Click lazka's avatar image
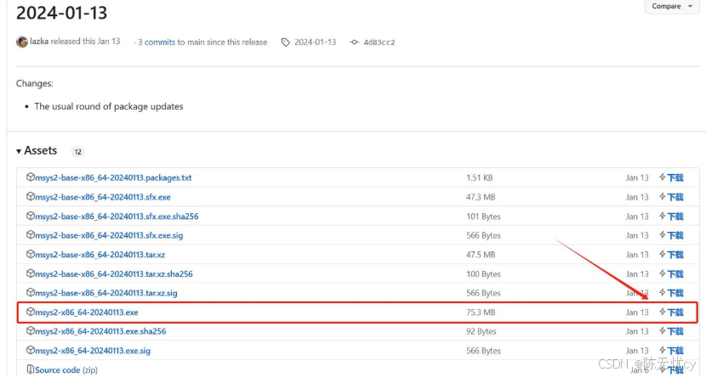This screenshot has height=377, width=706. [x=22, y=42]
